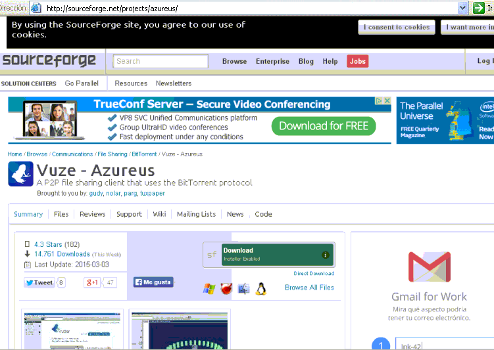Click the calendar icon beside Last Update
Viewport: 494px width, 350px height.
pyautogui.click(x=28, y=265)
